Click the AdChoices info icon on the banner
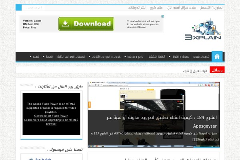Image resolution: width=240 pixels, height=160 pixels. 163,16
